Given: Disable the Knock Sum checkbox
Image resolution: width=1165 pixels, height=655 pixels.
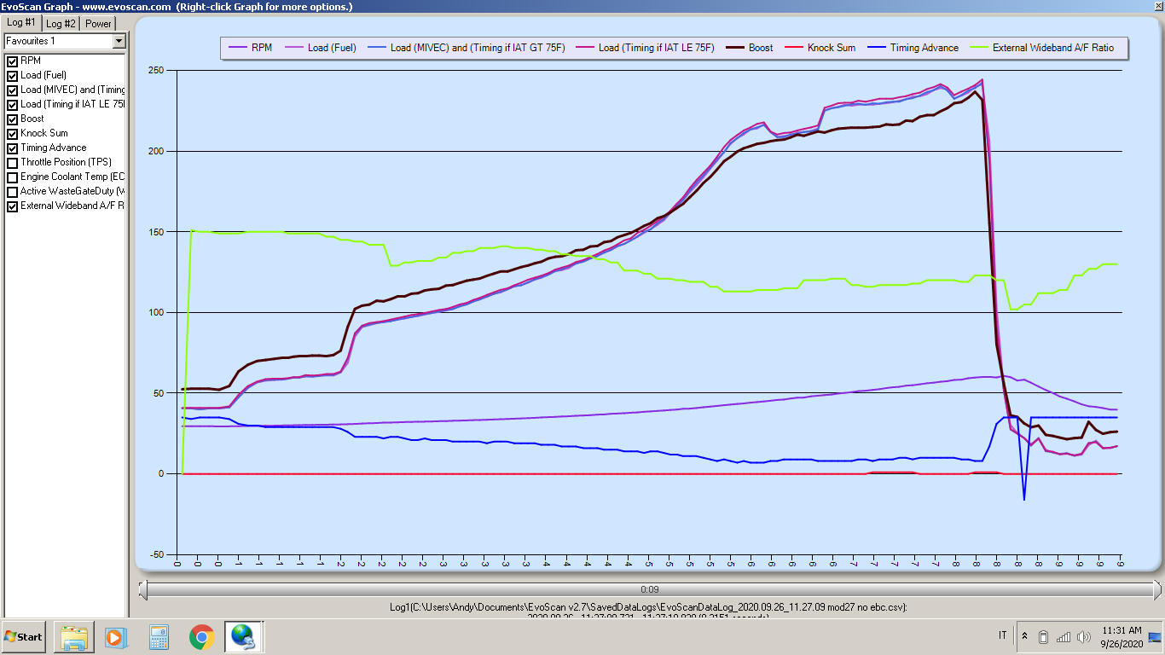Looking at the screenshot, I should click(12, 134).
